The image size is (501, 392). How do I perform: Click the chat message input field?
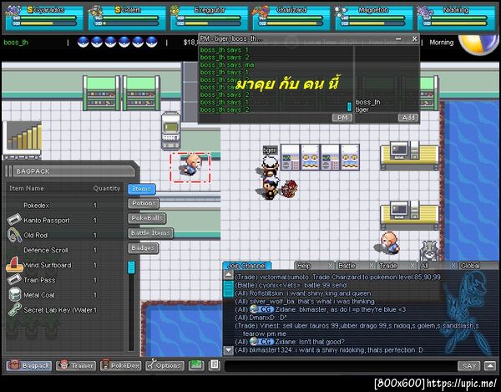pos(341,366)
